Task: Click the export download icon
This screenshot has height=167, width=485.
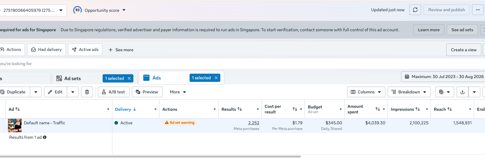Action: pyautogui.click(x=463, y=92)
